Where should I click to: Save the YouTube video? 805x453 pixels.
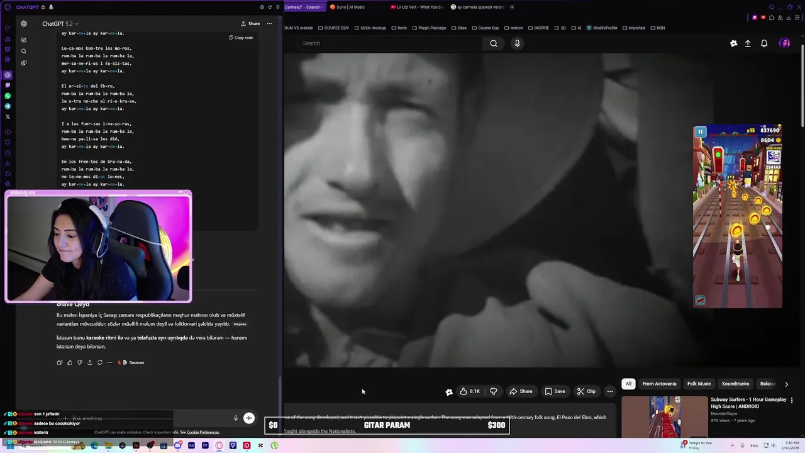click(x=555, y=391)
